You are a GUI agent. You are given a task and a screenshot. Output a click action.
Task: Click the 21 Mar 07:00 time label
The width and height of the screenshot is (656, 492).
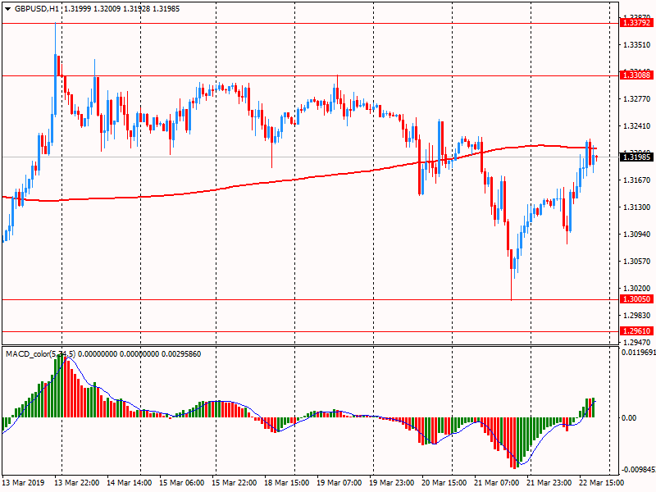pos(496,484)
